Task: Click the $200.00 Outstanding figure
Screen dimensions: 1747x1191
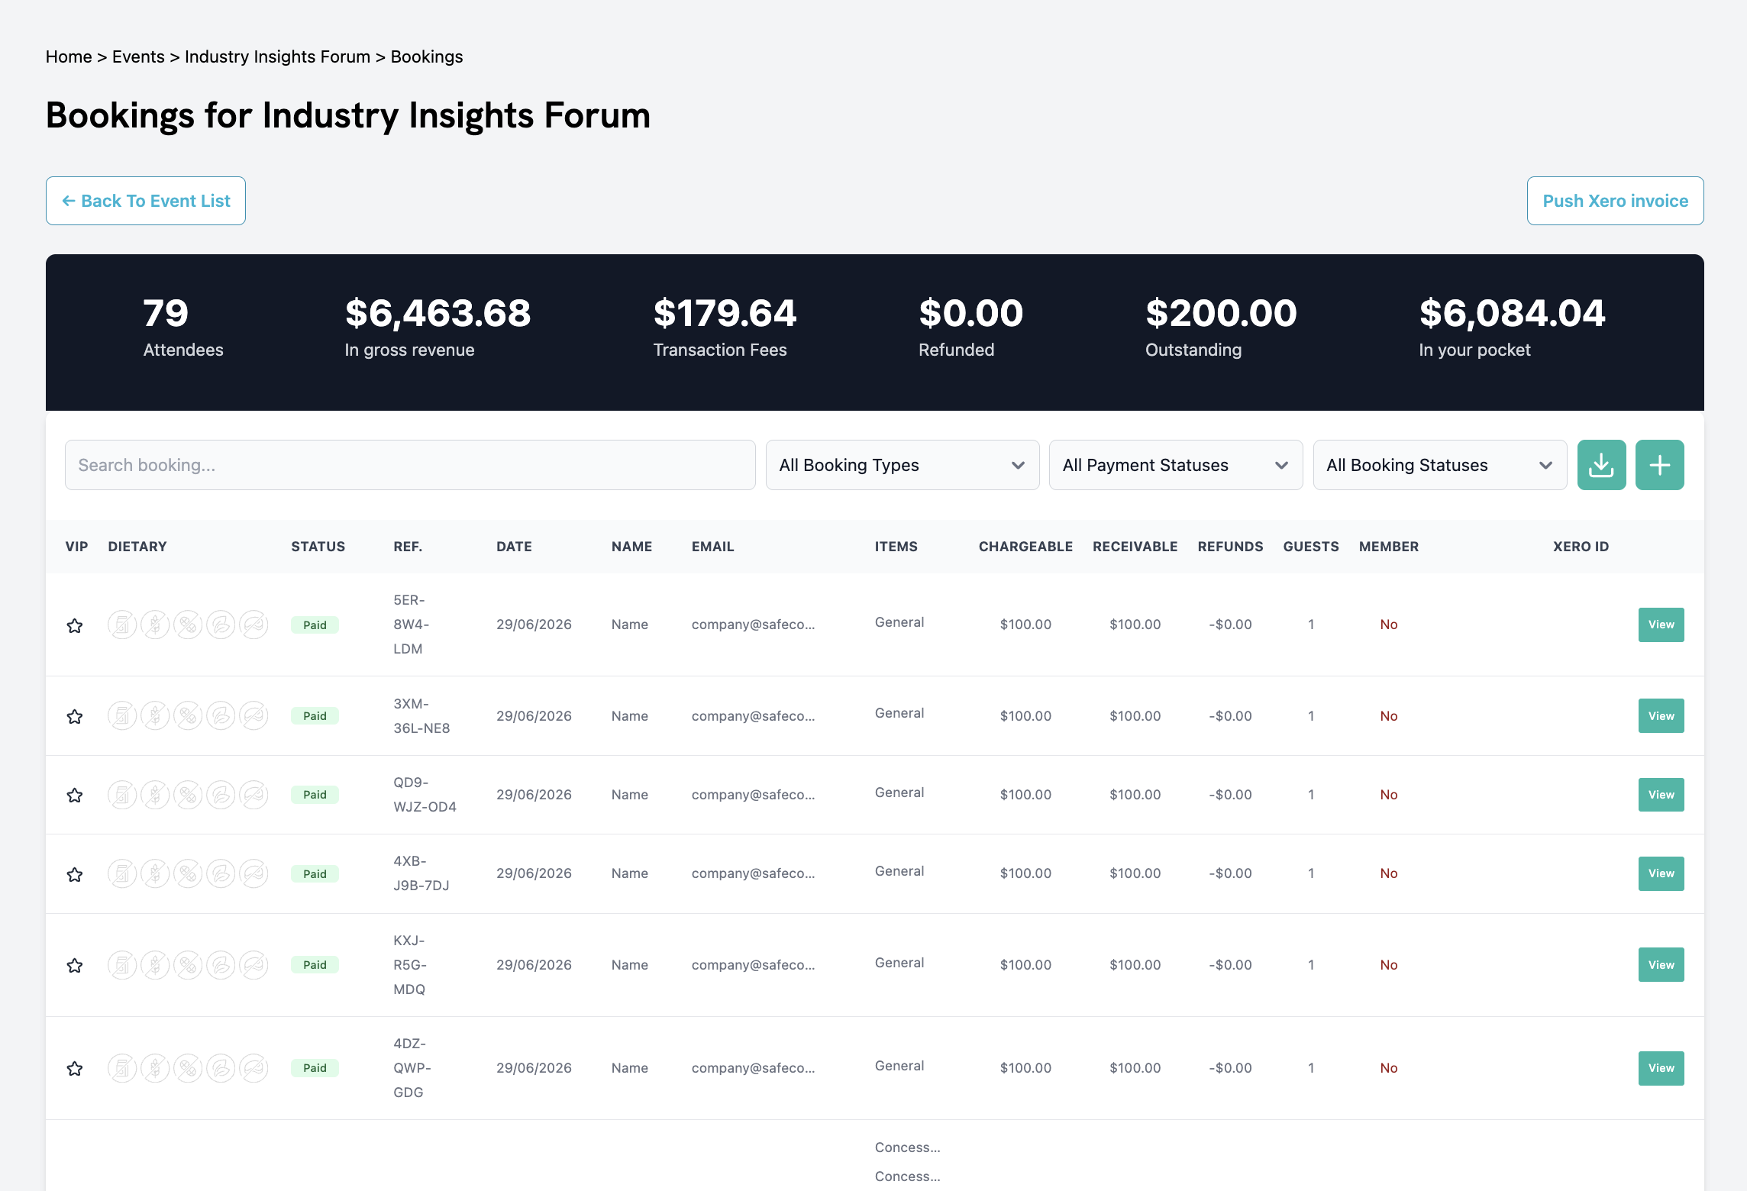Action: [1221, 313]
